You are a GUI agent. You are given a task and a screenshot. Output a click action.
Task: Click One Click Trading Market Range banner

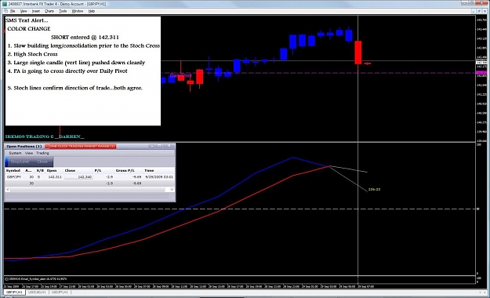81,146
